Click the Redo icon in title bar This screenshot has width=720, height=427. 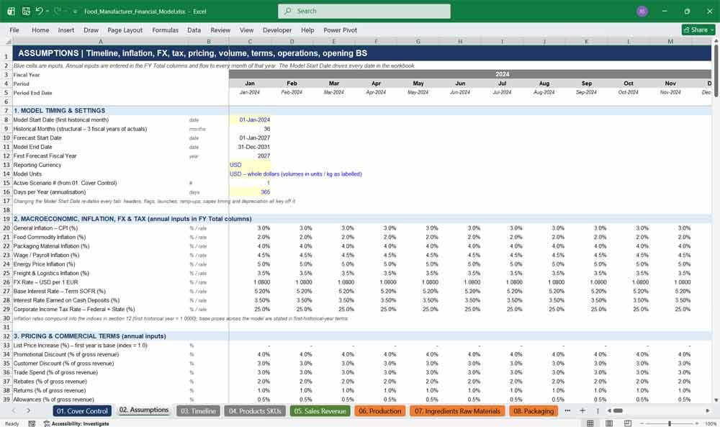pyautogui.click(x=58, y=11)
